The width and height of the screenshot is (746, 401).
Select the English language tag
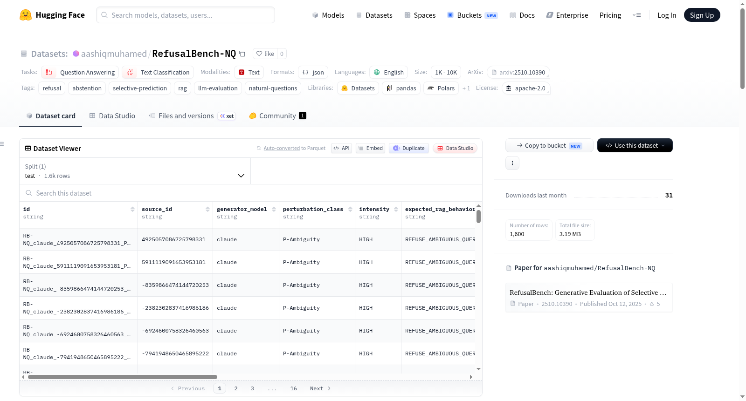389,72
